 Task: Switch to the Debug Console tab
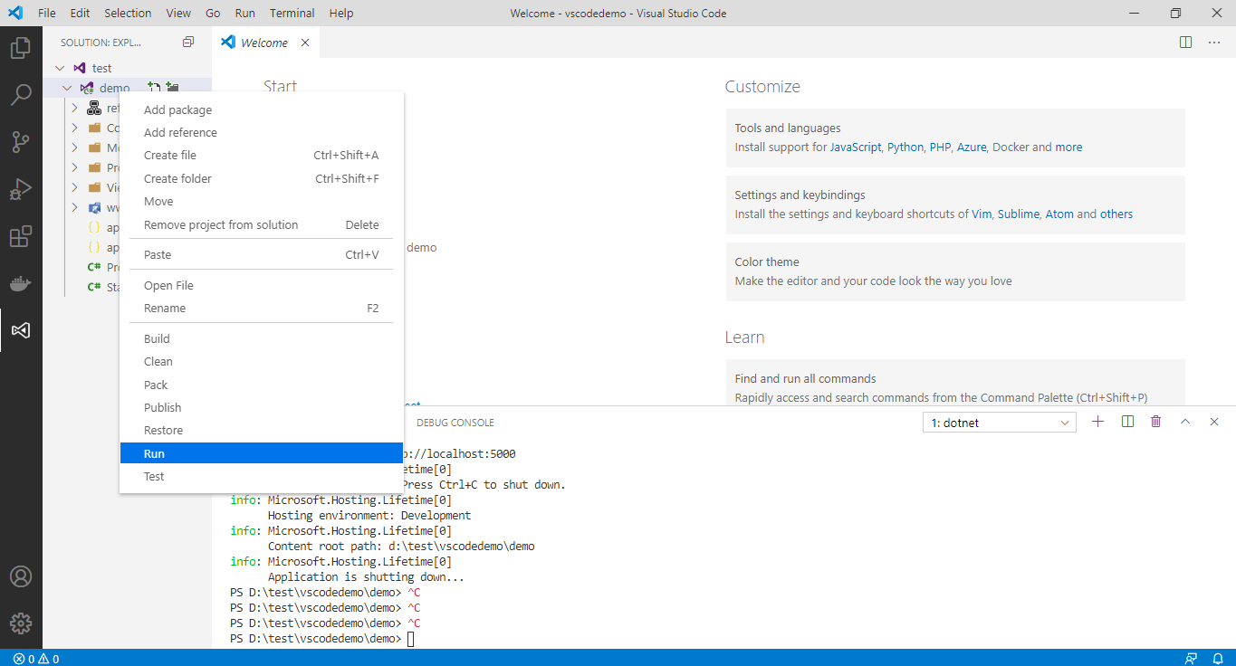455,423
